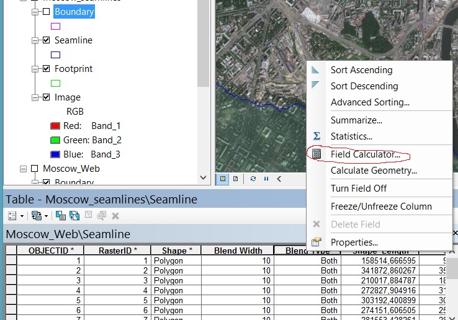Click the Green Band_2 color swatch
The height and width of the screenshot is (320, 458).
55,140
